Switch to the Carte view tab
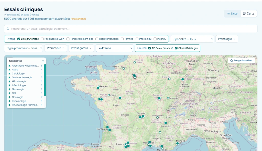Image resolution: width=262 pixels, height=151 pixels. click(x=248, y=13)
